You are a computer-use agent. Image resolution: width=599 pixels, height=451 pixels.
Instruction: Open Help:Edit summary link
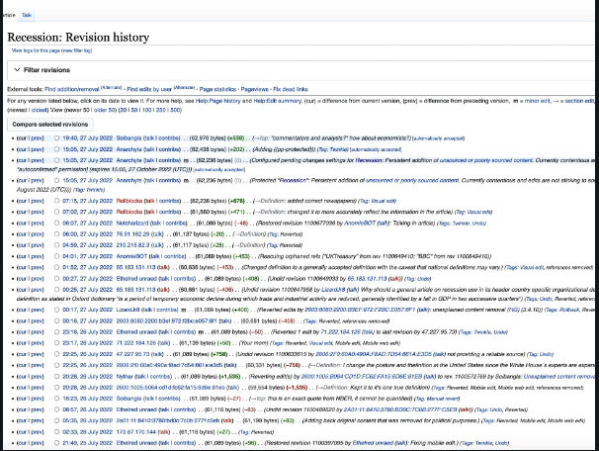[278, 101]
